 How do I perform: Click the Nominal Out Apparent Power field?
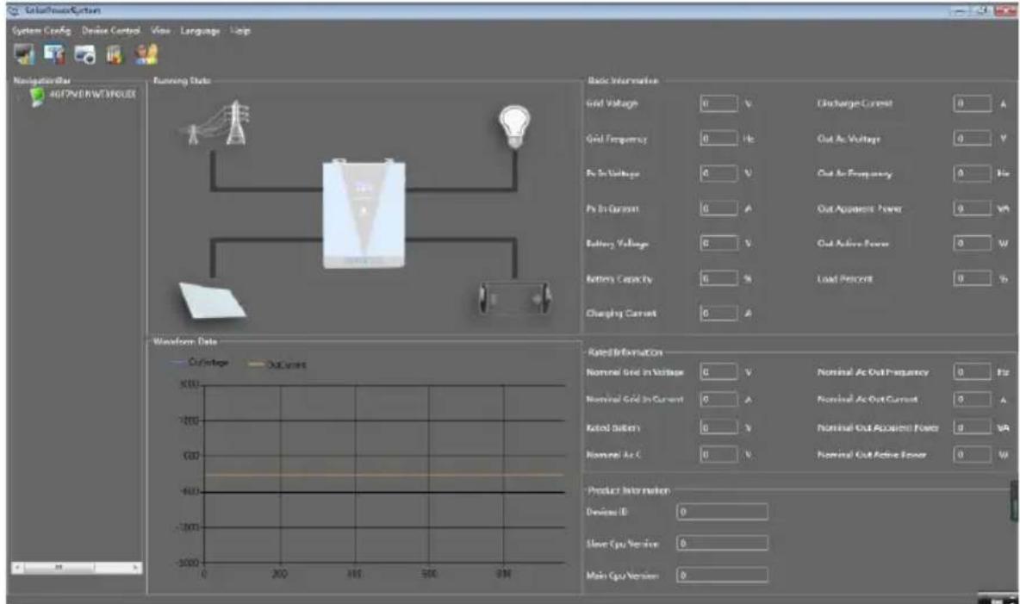[973, 427]
